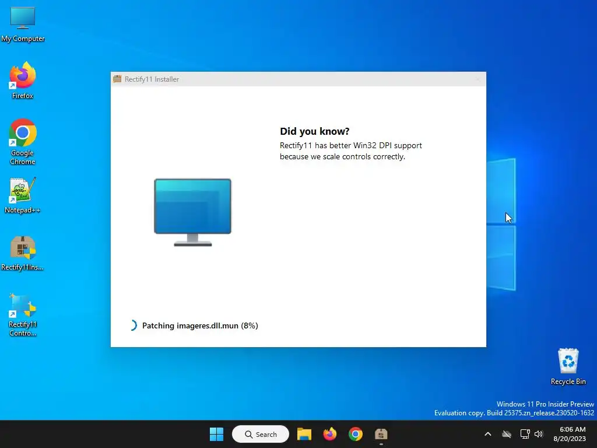Click the Rectify11 Installer title bar icon
The width and height of the screenshot is (597, 448).
(117, 79)
